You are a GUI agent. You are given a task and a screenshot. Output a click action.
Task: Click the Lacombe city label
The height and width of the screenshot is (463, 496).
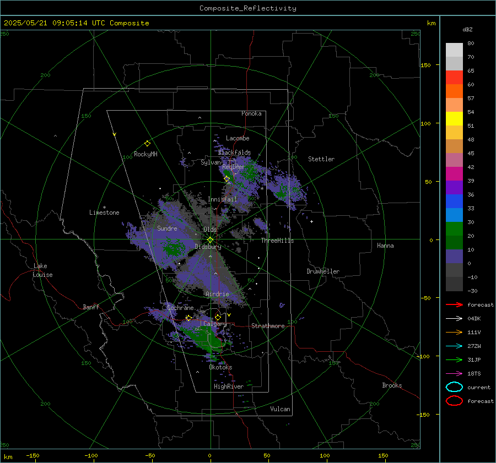238,138
